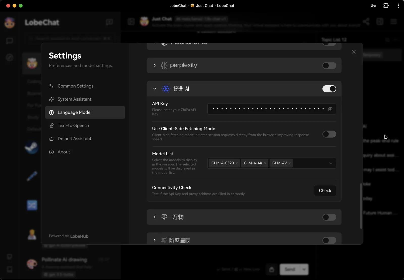Remove GLM-4-Air tag from model list

pyautogui.click(x=265, y=163)
